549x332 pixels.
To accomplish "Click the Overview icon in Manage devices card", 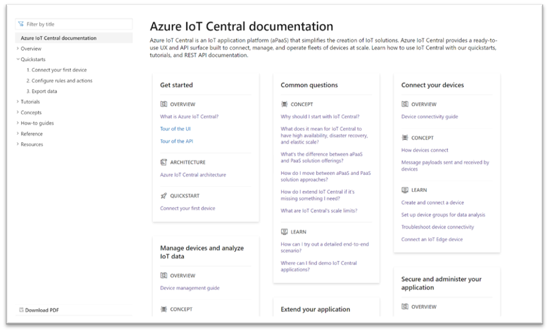I will coord(164,276).
